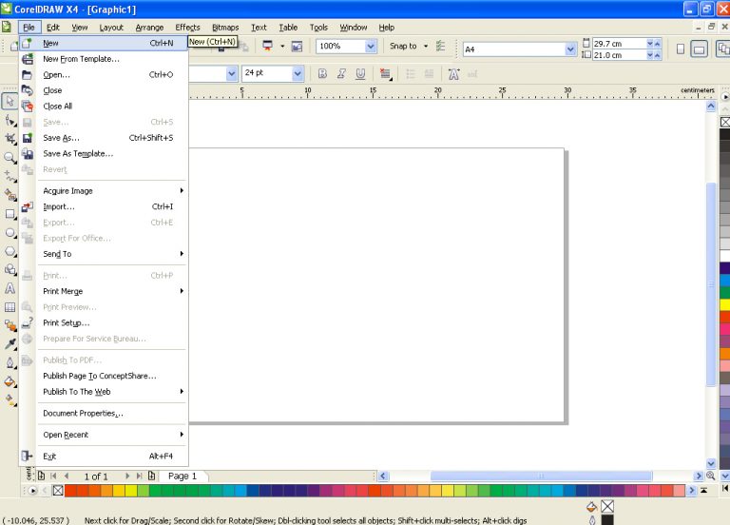
Task: Select the Table tool in toolbox
Action: point(10,307)
